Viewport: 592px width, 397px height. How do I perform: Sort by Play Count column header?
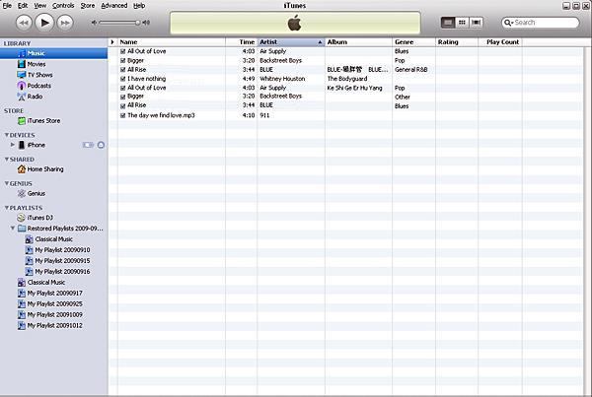coord(500,41)
